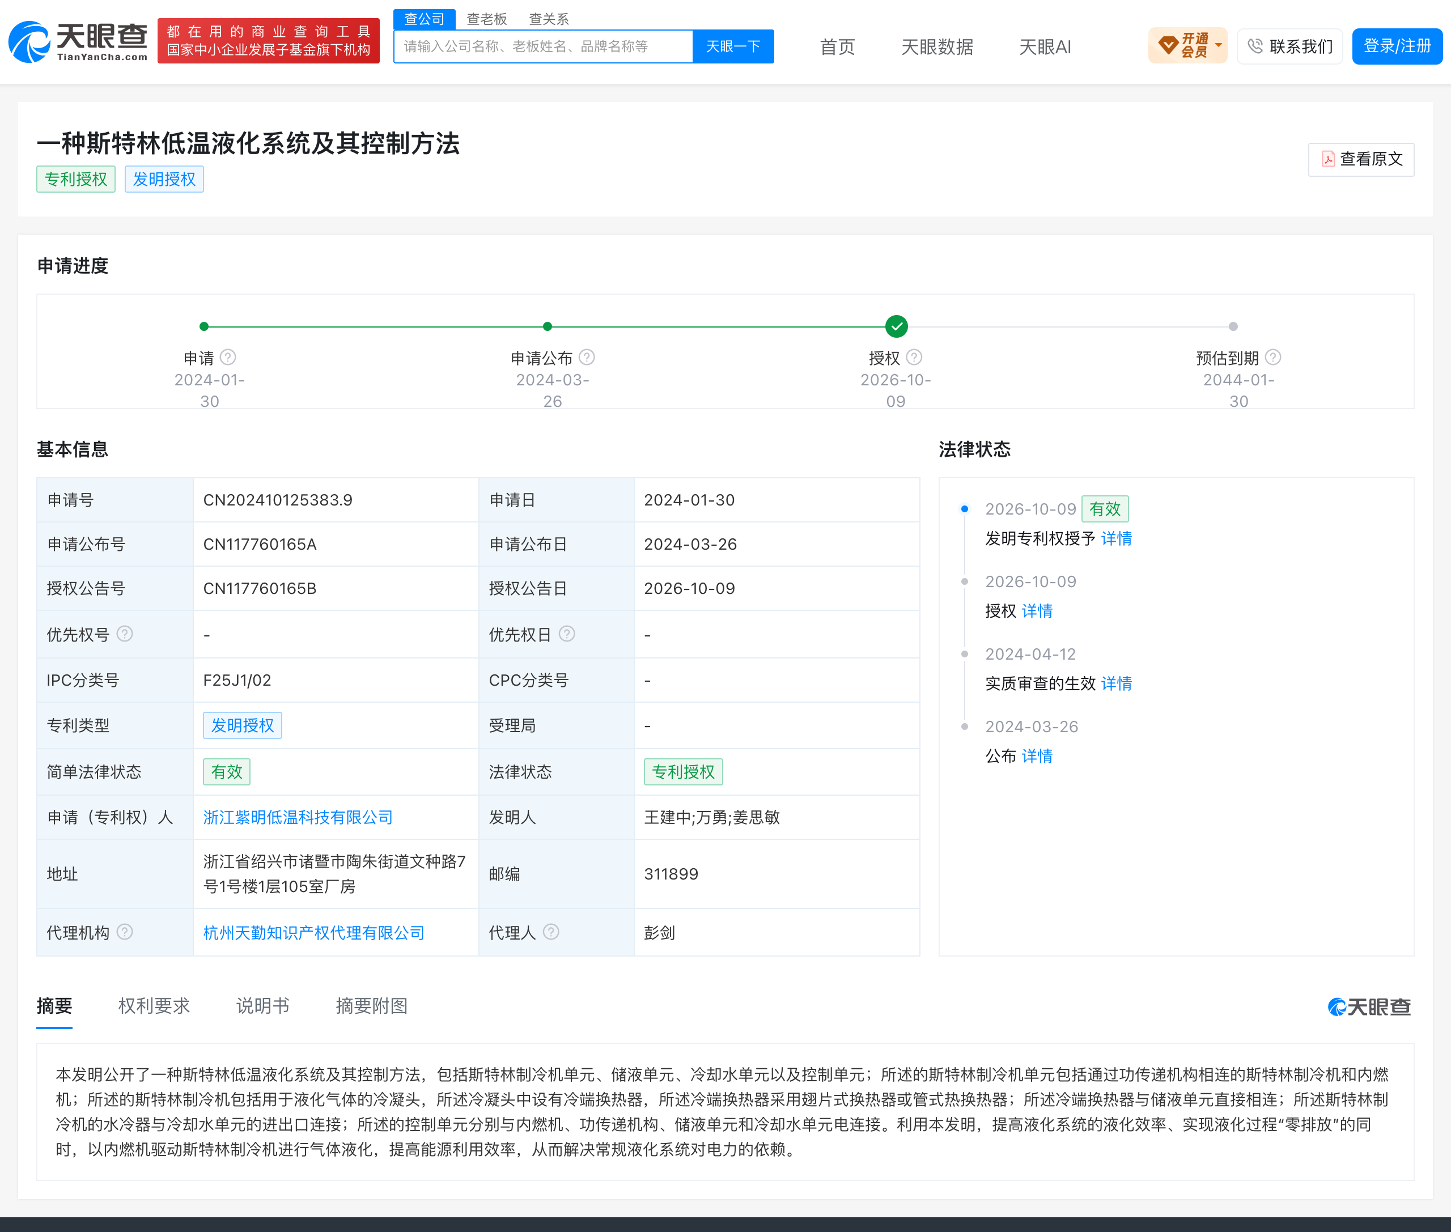Open 天眼AI navigation item
This screenshot has height=1232, width=1451.
click(1045, 47)
